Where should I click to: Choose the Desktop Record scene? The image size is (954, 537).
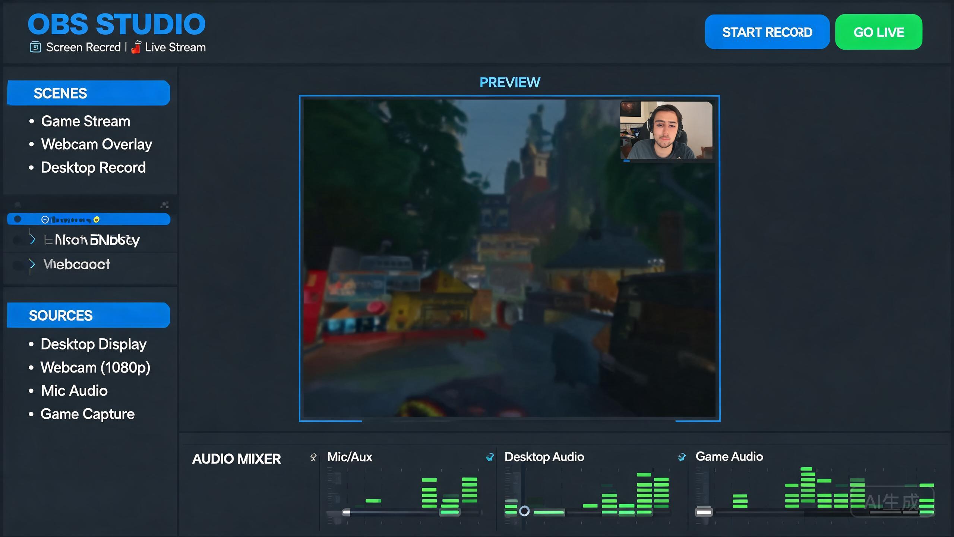click(x=93, y=167)
